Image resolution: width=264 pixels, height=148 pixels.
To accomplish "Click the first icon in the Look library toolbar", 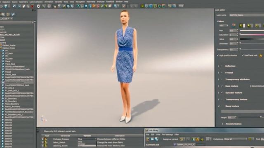I will (x=148, y=139).
